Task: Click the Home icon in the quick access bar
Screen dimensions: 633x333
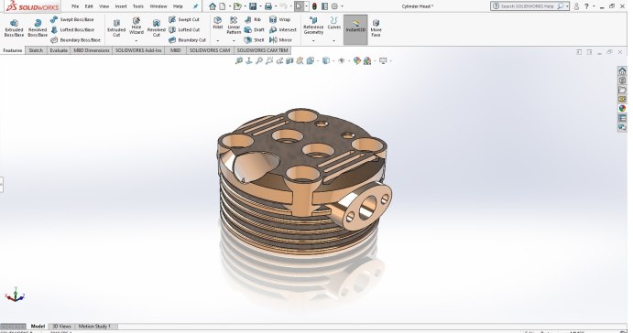Action: [213, 6]
